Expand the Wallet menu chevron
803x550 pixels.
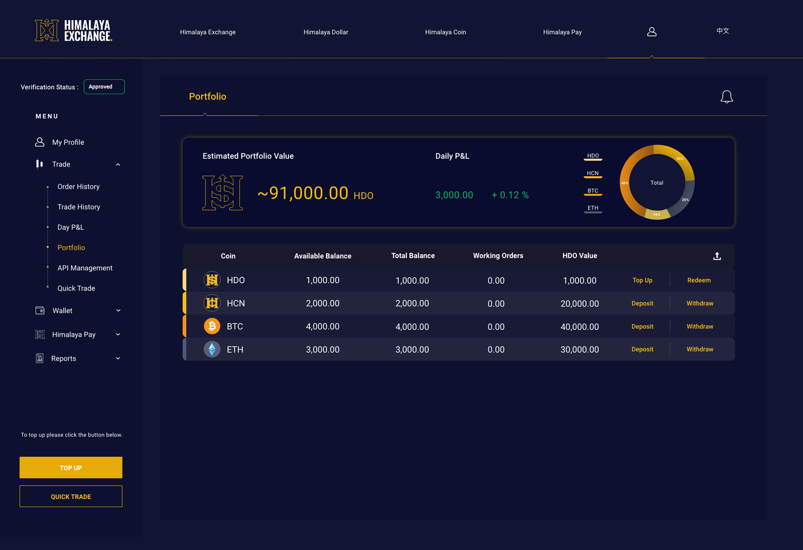118,311
